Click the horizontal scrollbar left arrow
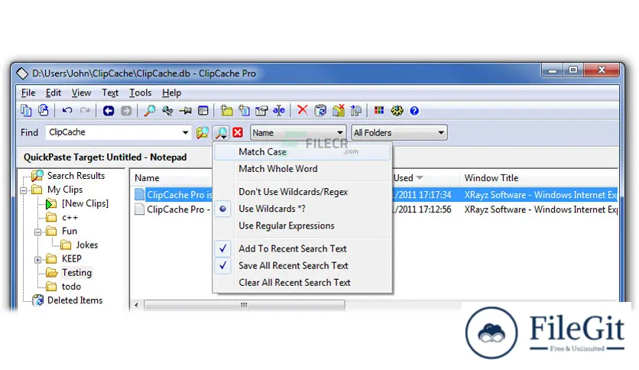 click(137, 305)
